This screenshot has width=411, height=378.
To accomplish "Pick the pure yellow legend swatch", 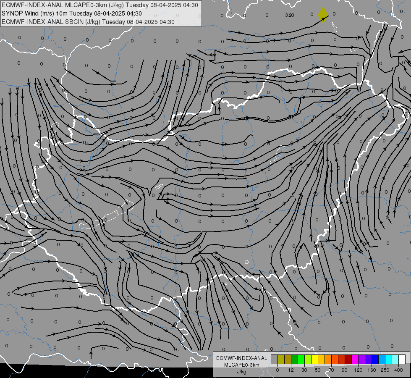I will pyautogui.click(x=315, y=359).
